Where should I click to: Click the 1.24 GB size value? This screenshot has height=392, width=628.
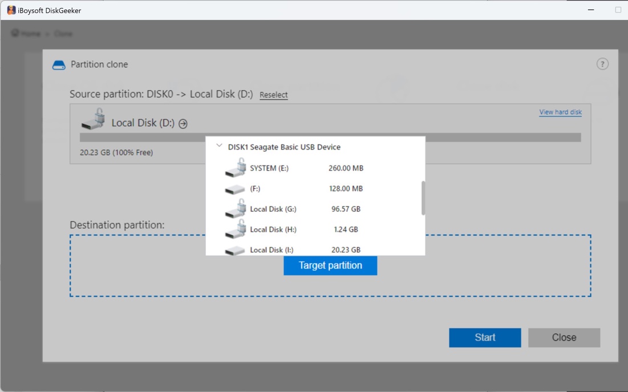346,229
